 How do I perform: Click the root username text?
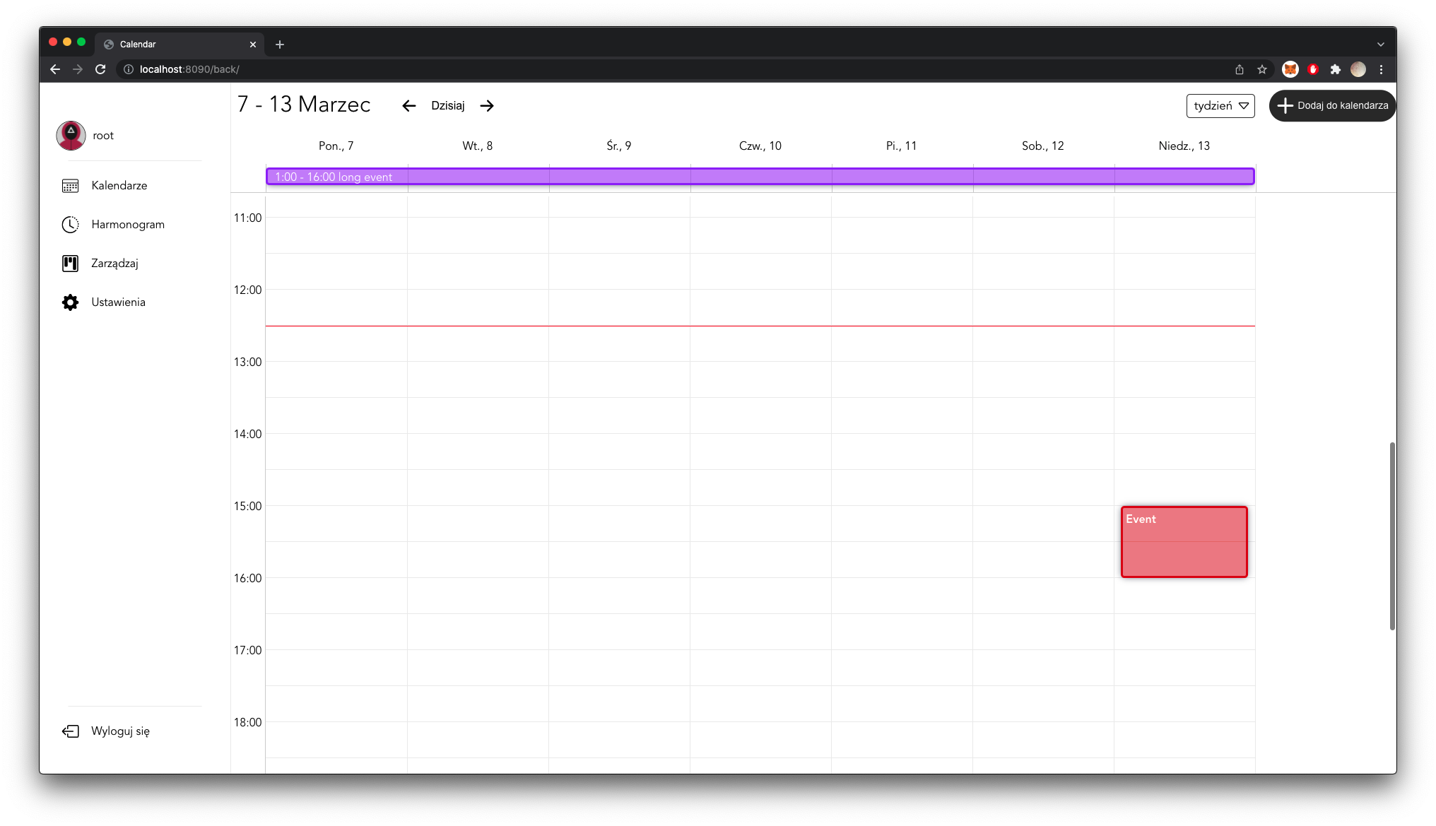click(103, 136)
